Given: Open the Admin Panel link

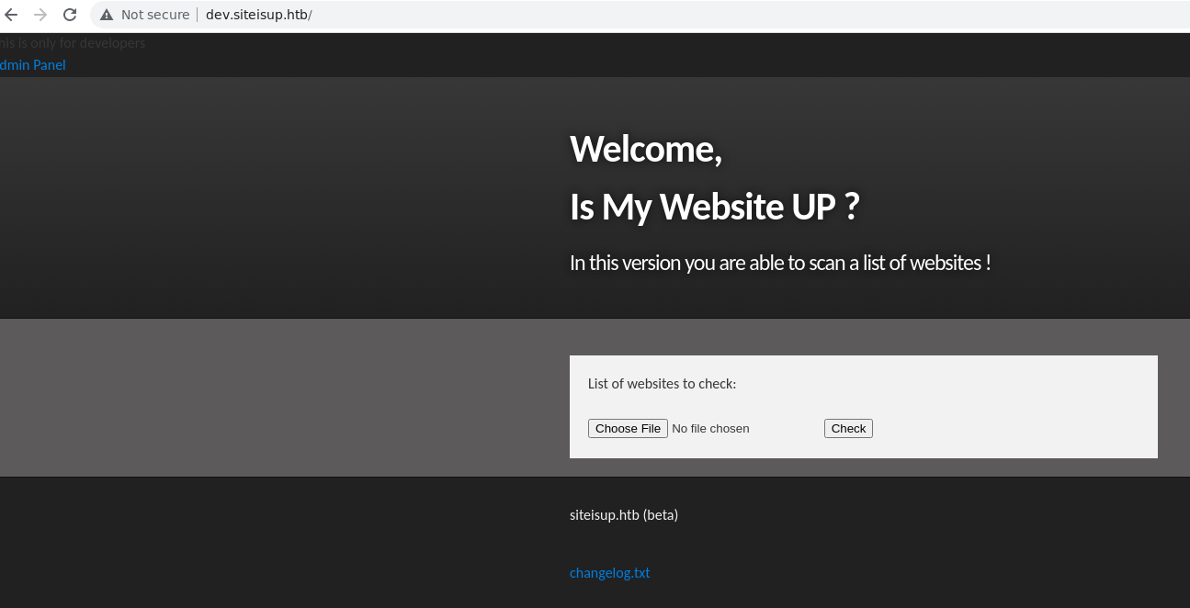Looking at the screenshot, I should (x=33, y=65).
